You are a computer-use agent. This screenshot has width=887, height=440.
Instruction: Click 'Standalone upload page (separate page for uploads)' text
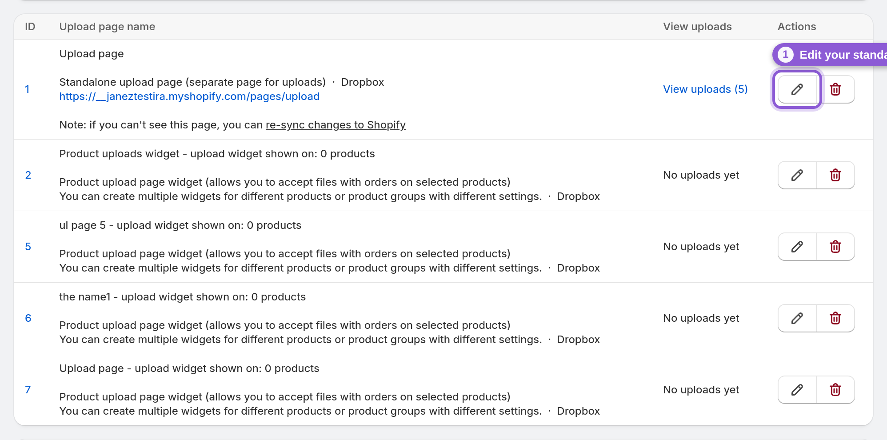(x=192, y=82)
